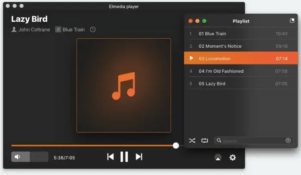
Task: Click the John Coltrane artist name
Action: click(34, 30)
